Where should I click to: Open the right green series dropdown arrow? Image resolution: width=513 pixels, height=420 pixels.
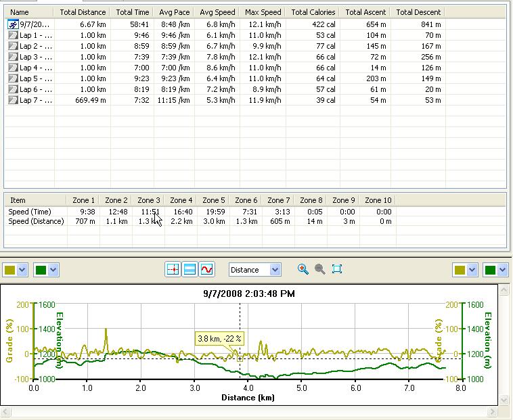point(503,270)
